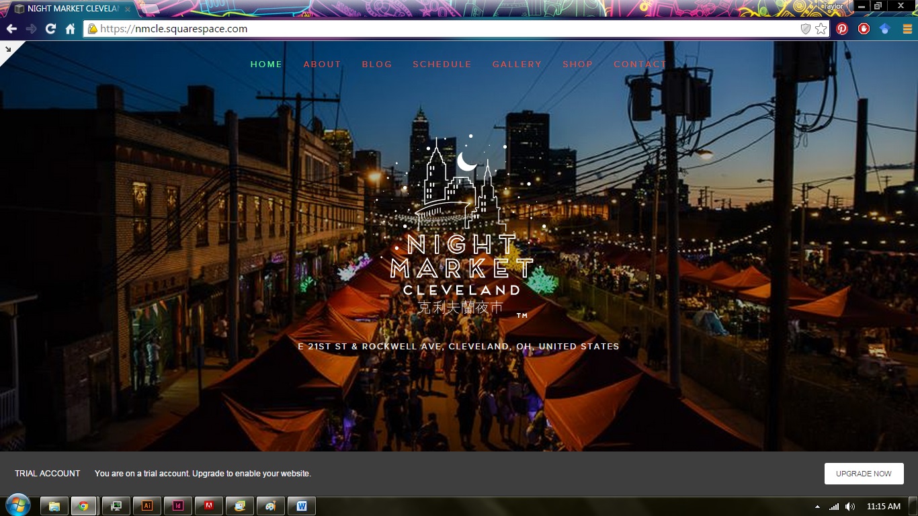Open the ABOUT page
The image size is (918, 516).
(322, 64)
